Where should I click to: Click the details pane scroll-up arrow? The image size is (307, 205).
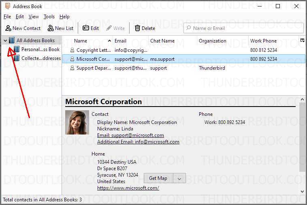click(x=302, y=100)
